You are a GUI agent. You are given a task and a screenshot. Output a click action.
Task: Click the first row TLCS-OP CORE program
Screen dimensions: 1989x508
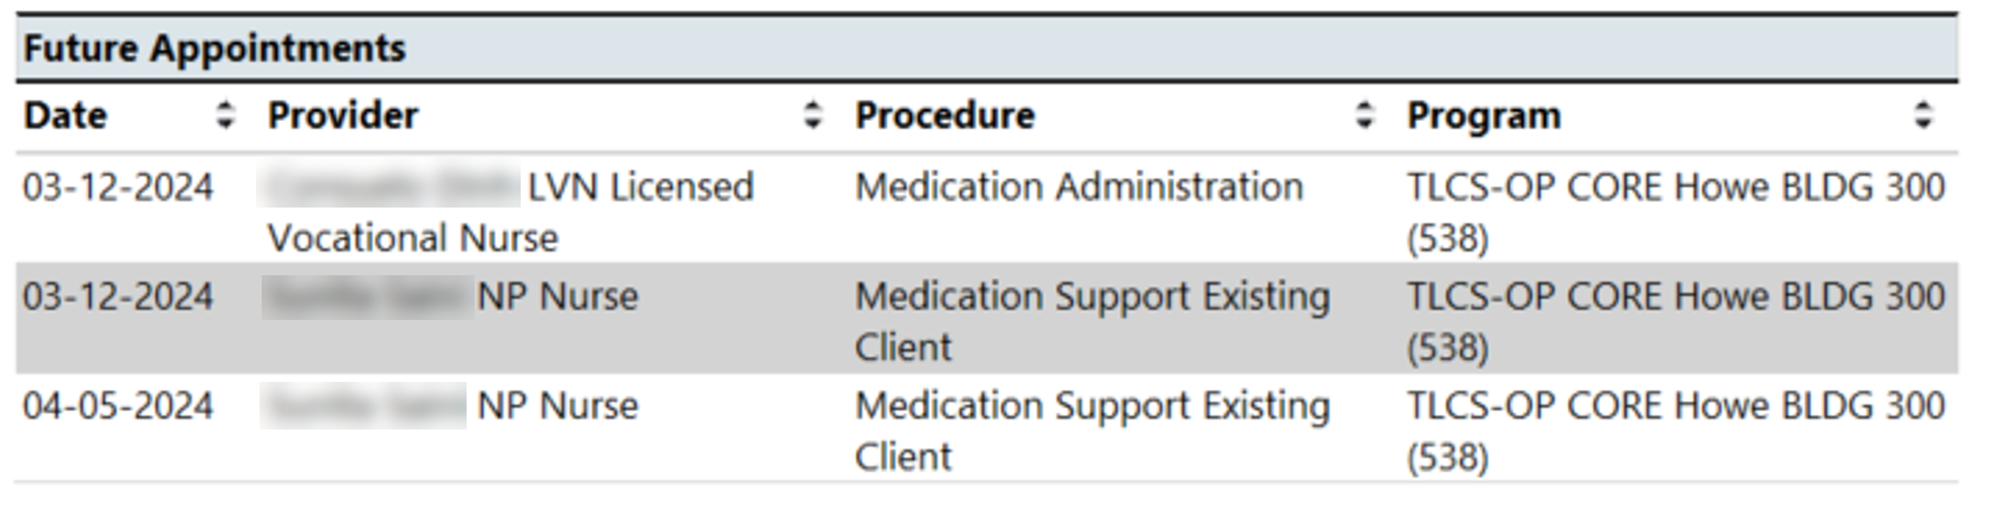click(1675, 212)
